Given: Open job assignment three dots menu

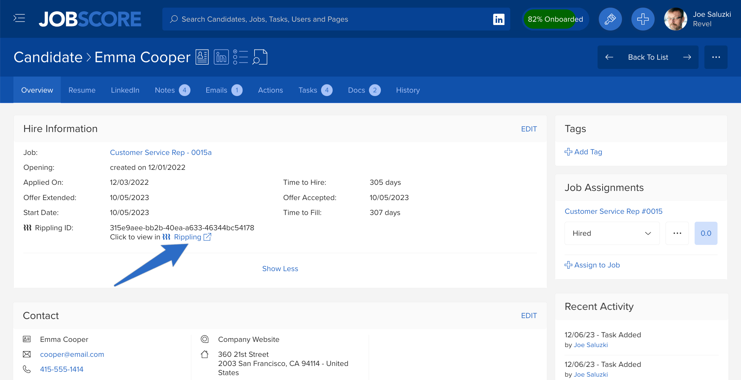Looking at the screenshot, I should (x=677, y=233).
